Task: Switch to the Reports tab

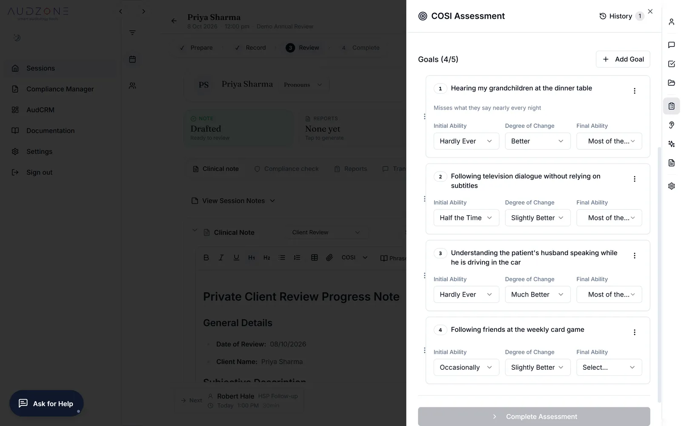Action: (x=351, y=169)
